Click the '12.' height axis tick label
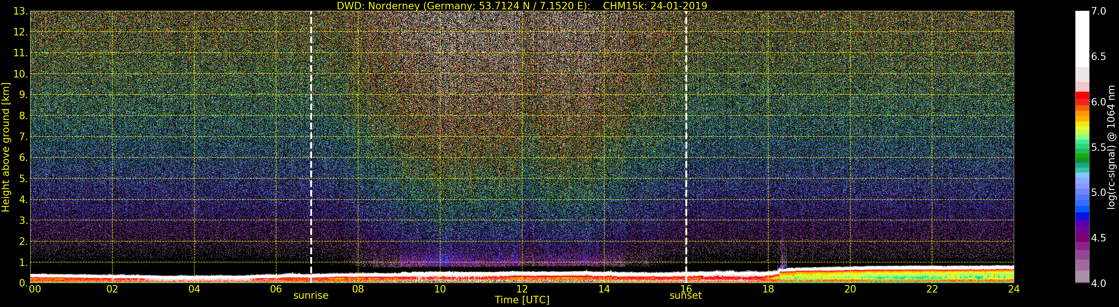Image resolution: width=1119 pixels, height=307 pixels. tap(21, 32)
